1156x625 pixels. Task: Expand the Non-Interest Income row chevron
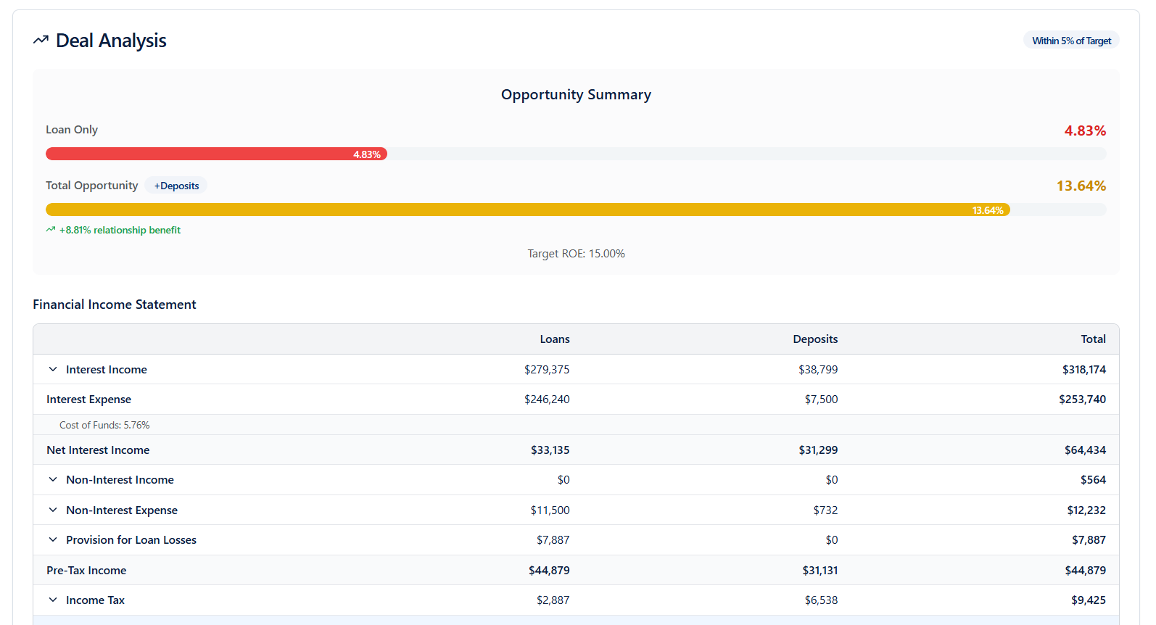tap(53, 480)
